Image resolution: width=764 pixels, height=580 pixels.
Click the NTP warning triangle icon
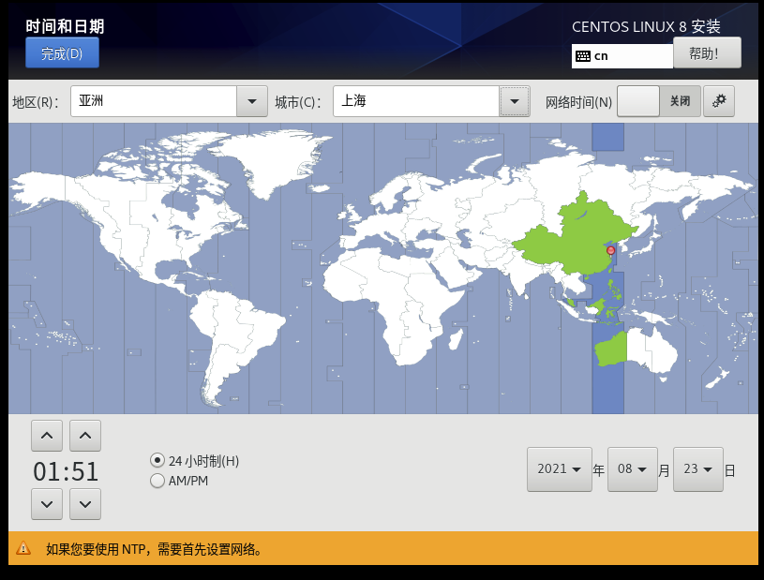click(23, 549)
